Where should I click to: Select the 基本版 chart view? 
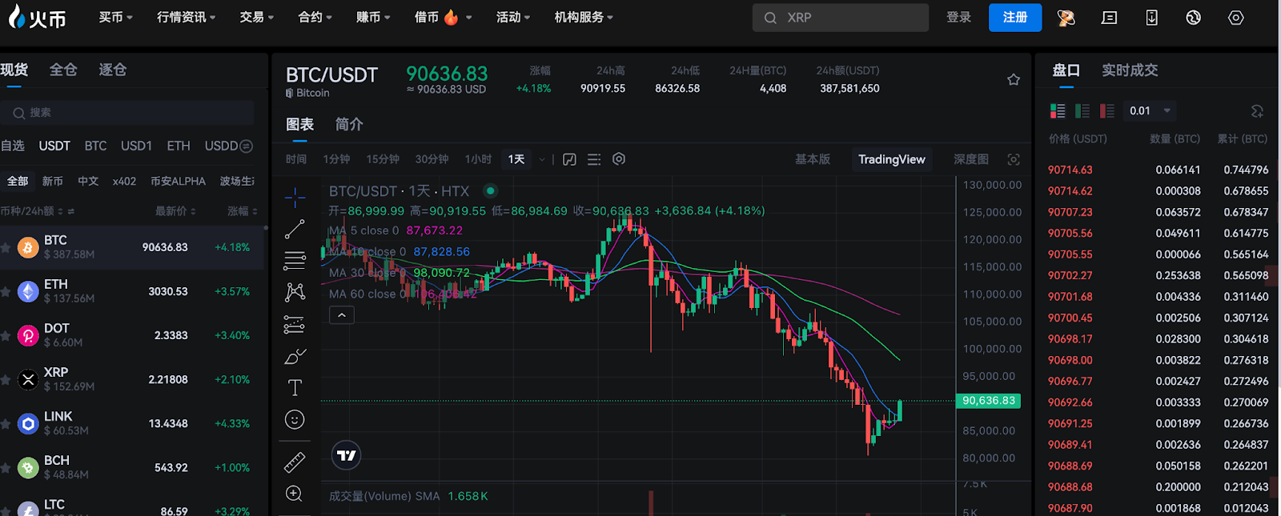(x=813, y=159)
